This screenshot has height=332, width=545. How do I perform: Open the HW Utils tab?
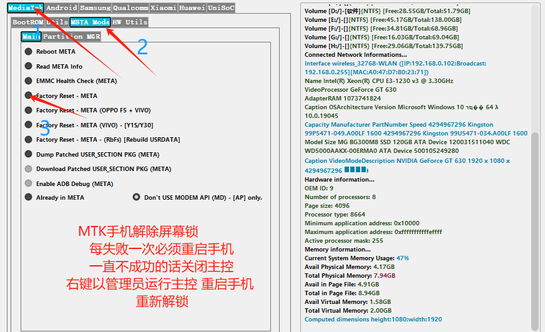pyautogui.click(x=130, y=22)
